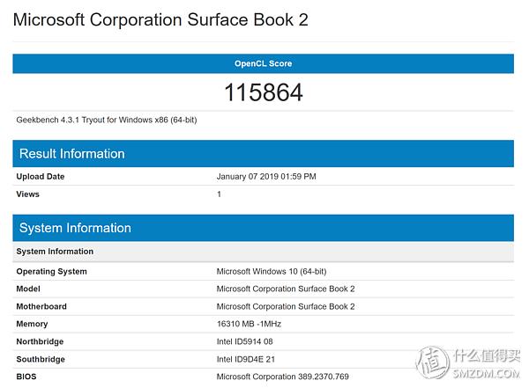Click the Southbridge label
This screenshot has height=388, width=529.
click(x=41, y=359)
